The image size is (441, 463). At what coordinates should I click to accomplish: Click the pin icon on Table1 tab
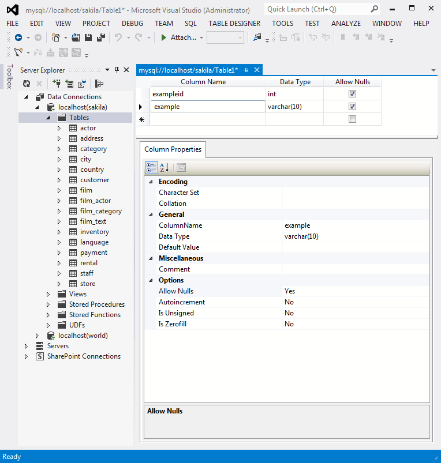tap(246, 70)
